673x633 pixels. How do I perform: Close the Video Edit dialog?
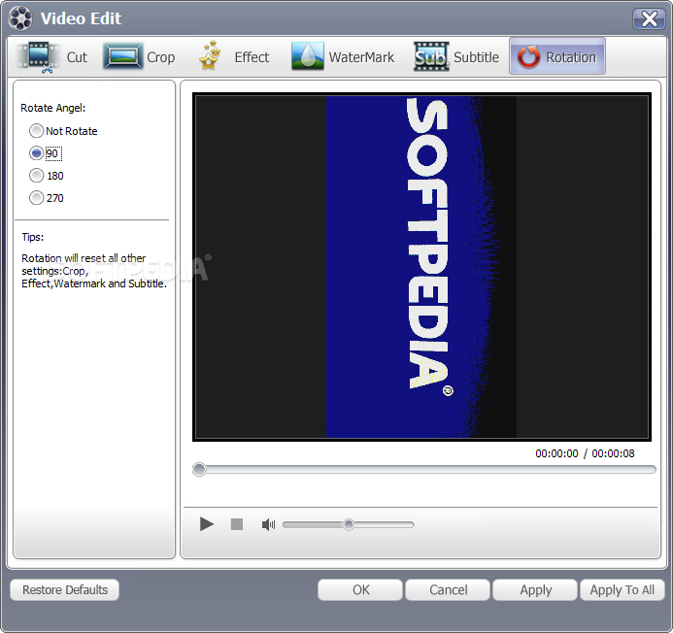tap(649, 18)
